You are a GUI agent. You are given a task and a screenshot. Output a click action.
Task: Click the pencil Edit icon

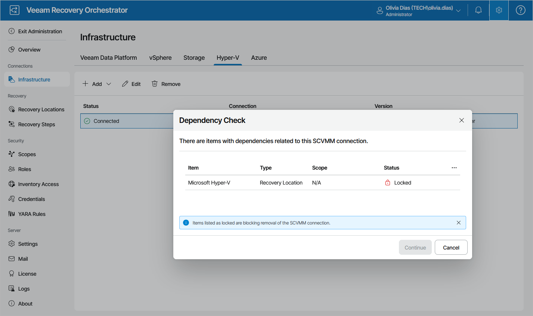pos(125,84)
